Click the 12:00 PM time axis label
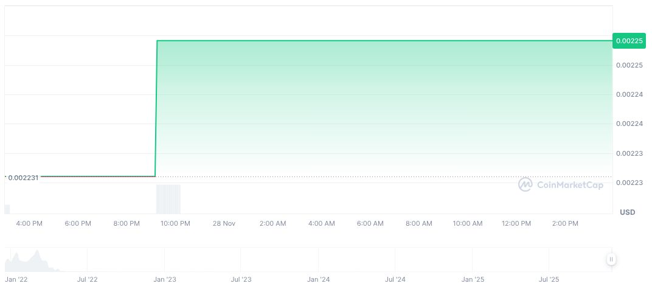Screen dimensions: 652x286 (x=516, y=223)
